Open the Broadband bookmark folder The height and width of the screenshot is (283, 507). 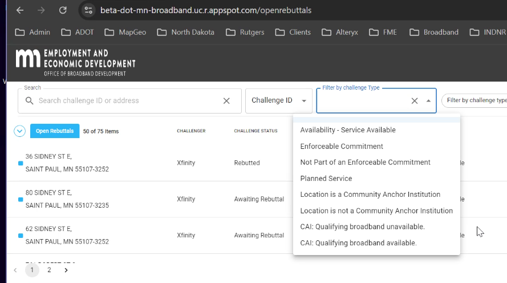tap(434, 33)
